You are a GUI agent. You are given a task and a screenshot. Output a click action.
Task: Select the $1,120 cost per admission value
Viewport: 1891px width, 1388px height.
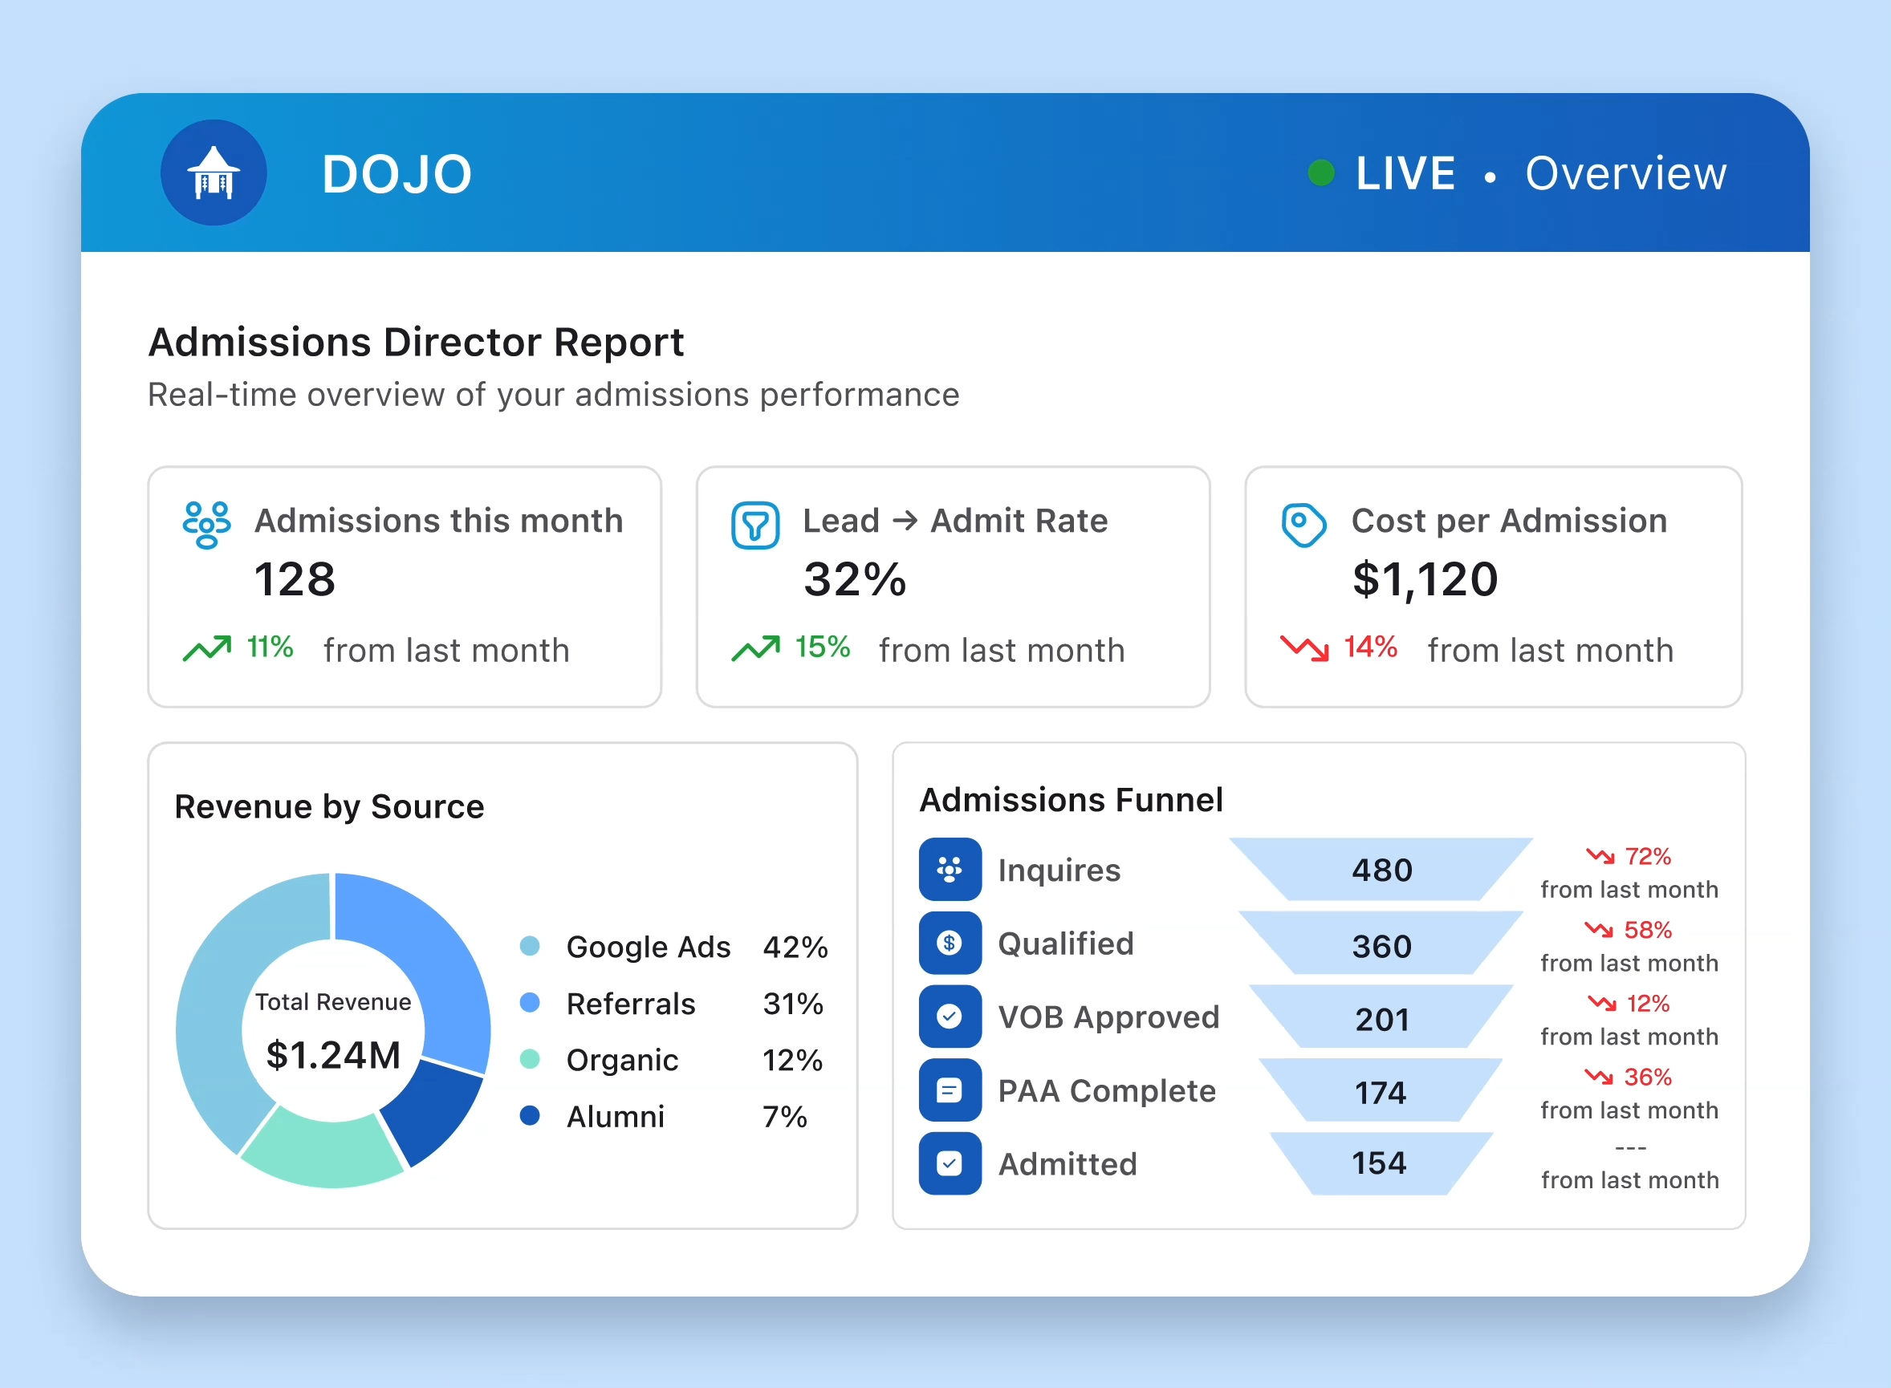(1425, 580)
